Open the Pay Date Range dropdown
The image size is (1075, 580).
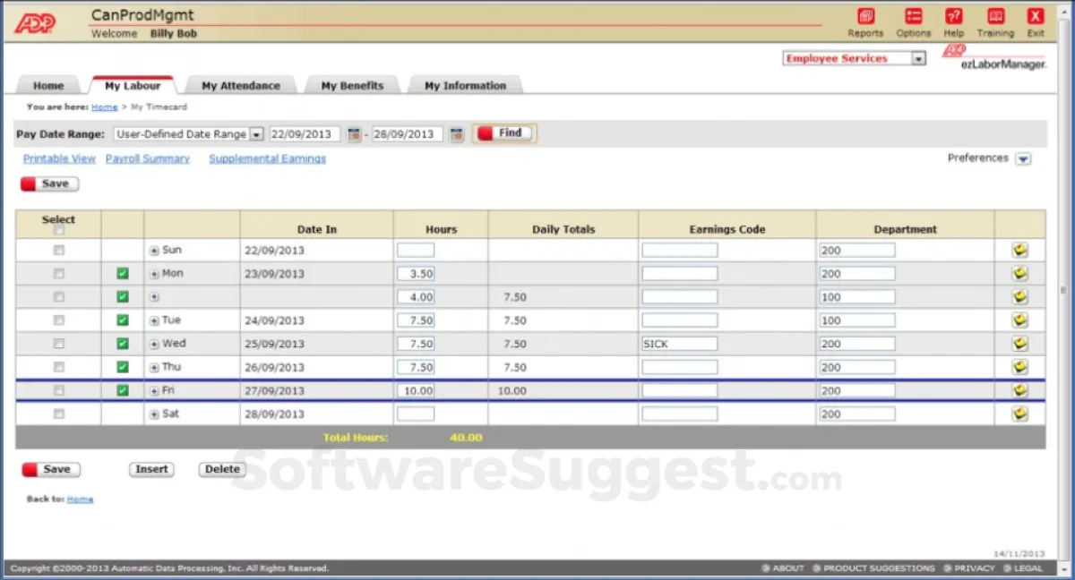[256, 134]
